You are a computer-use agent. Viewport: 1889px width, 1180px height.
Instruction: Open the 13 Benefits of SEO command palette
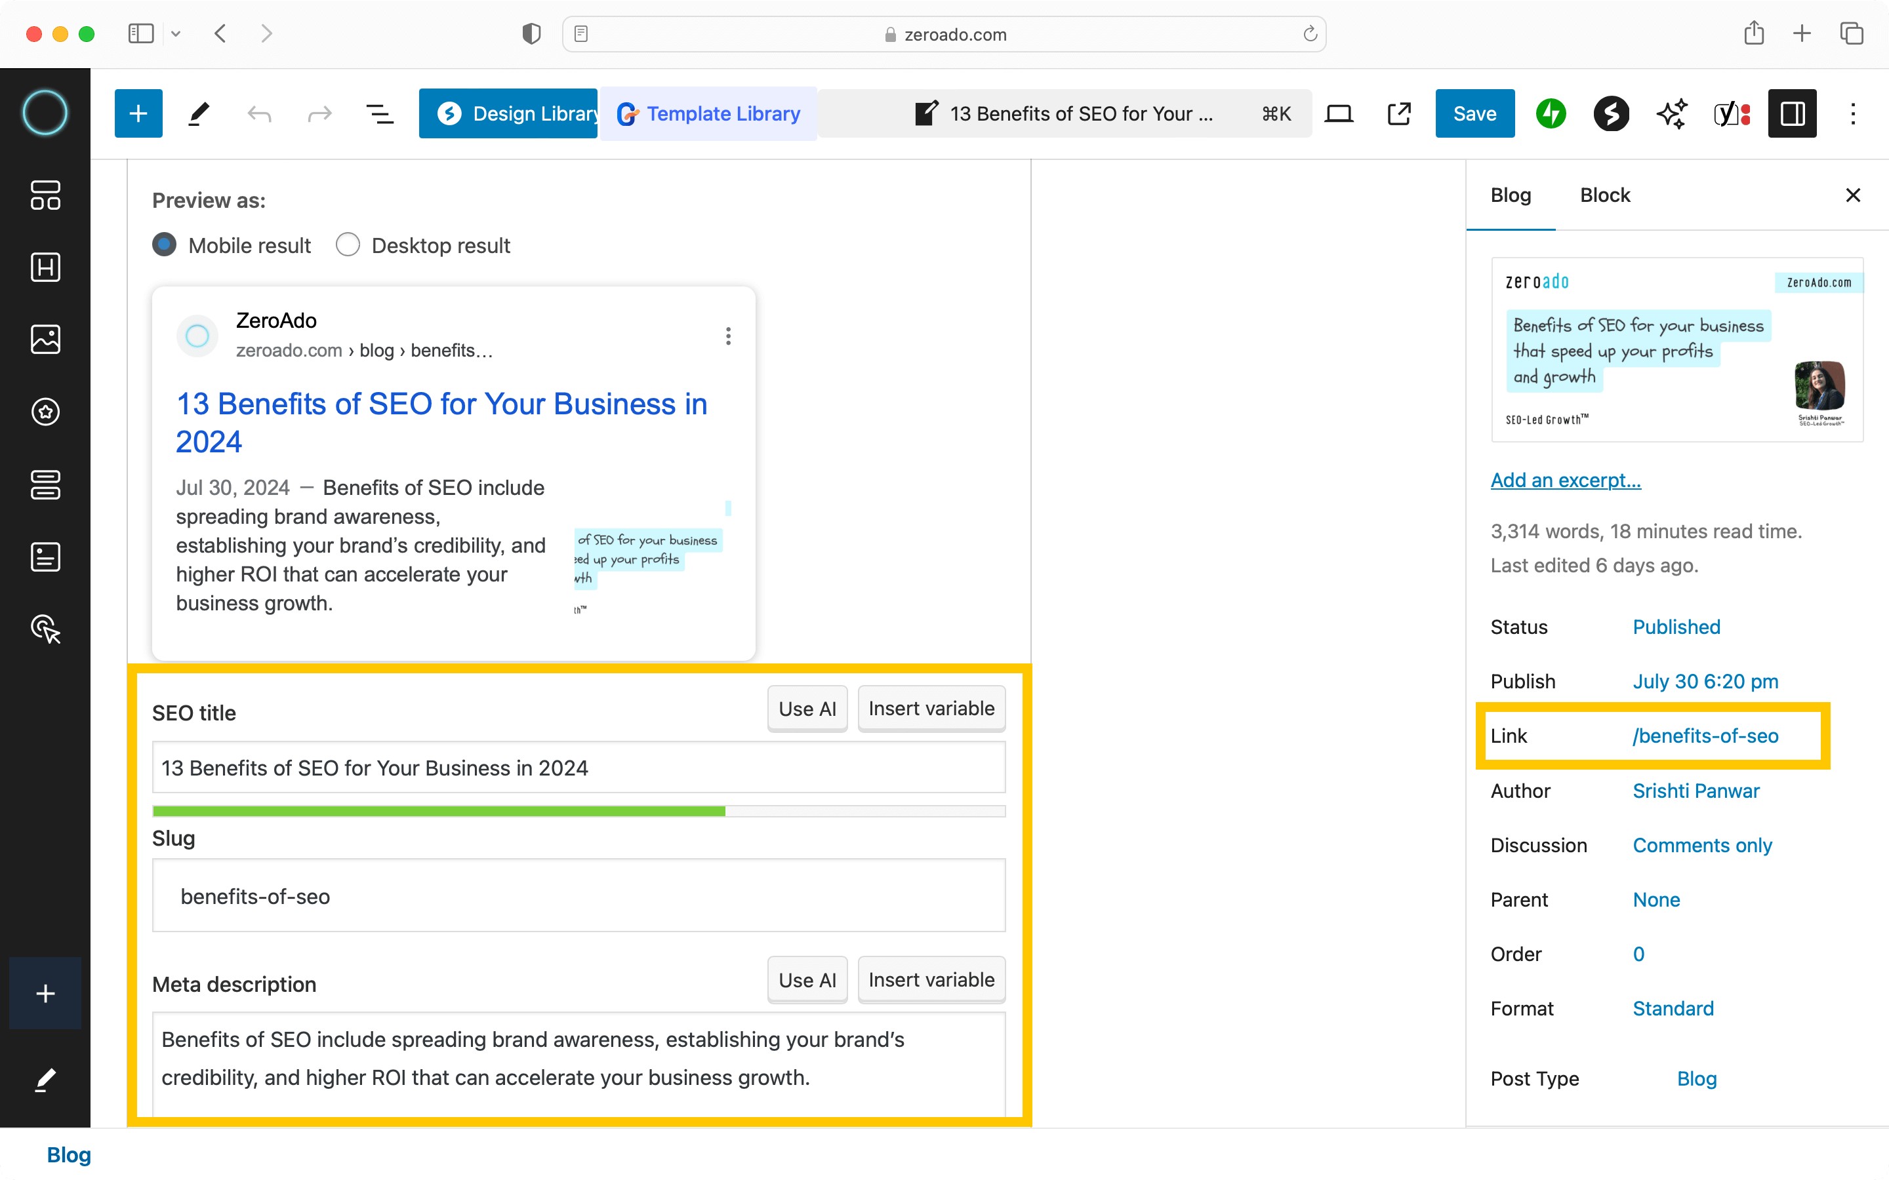click(1065, 114)
